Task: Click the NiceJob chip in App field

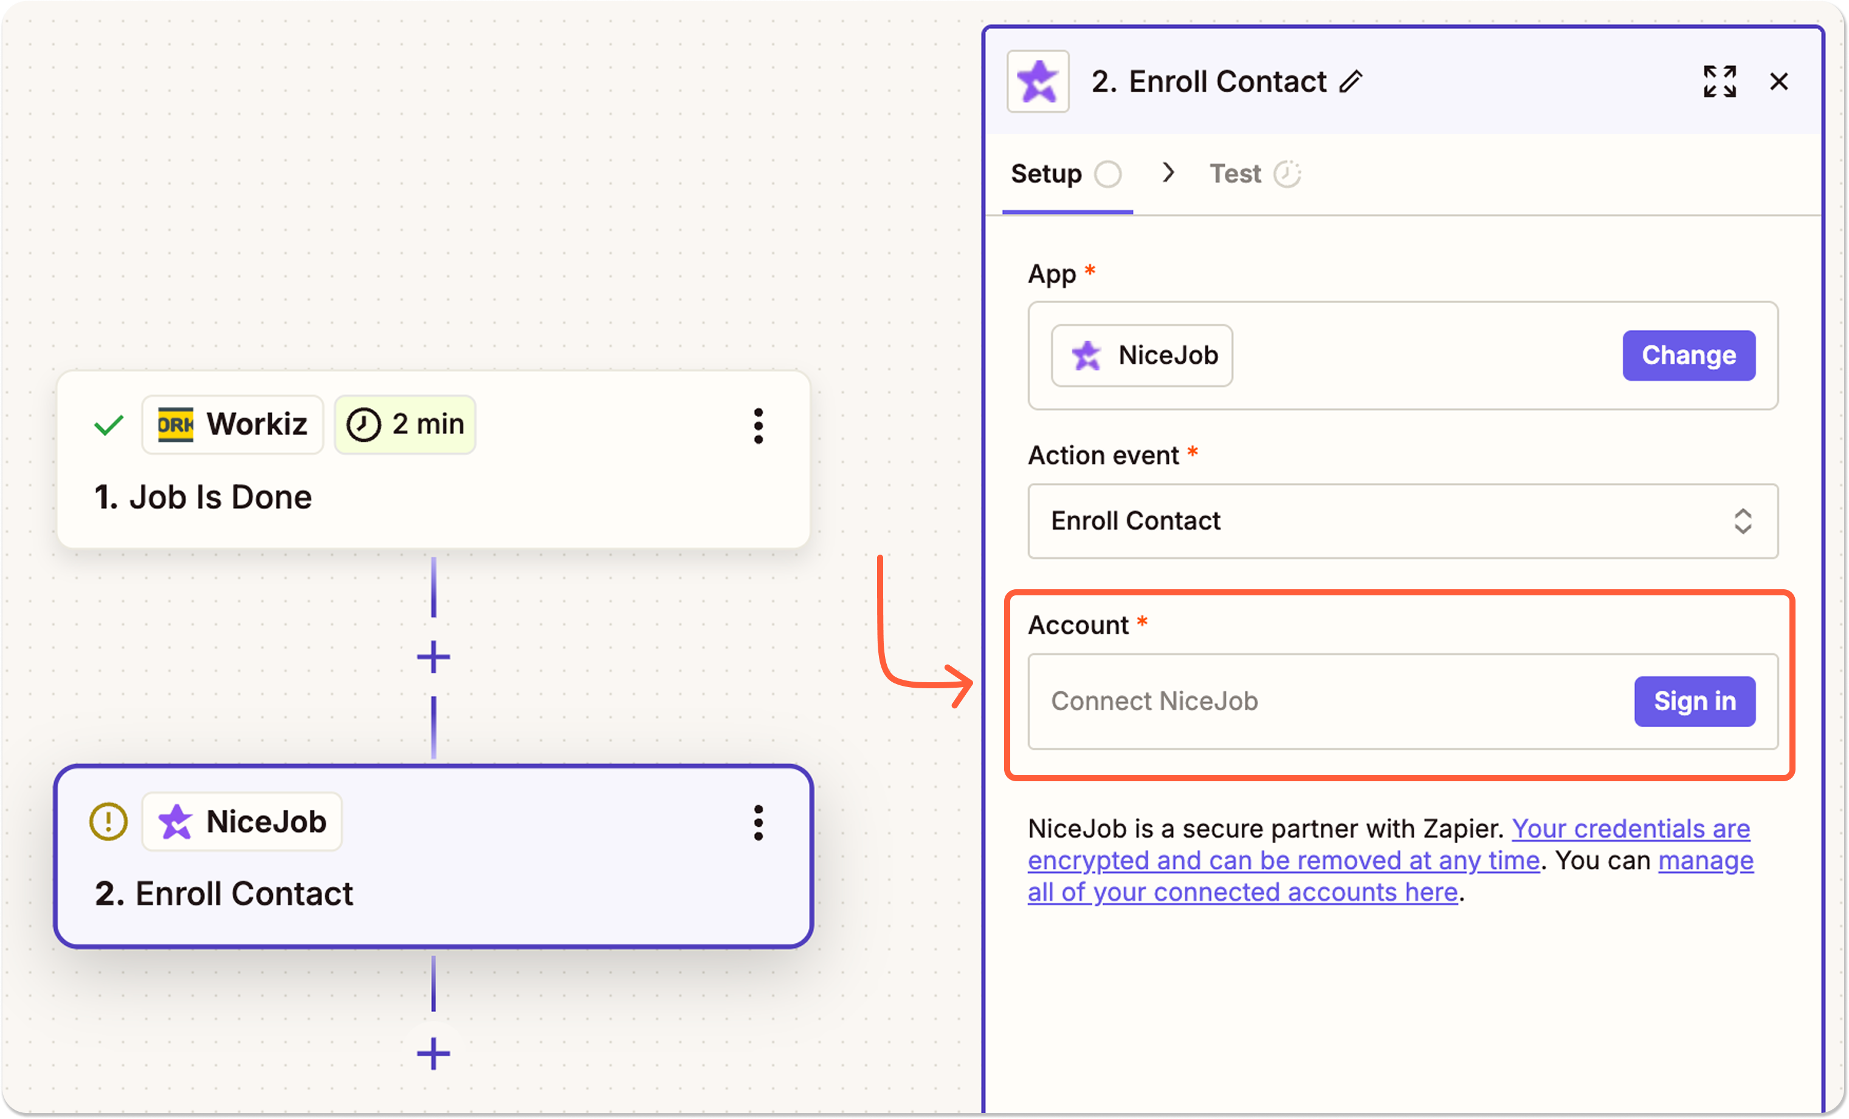Action: [1141, 355]
